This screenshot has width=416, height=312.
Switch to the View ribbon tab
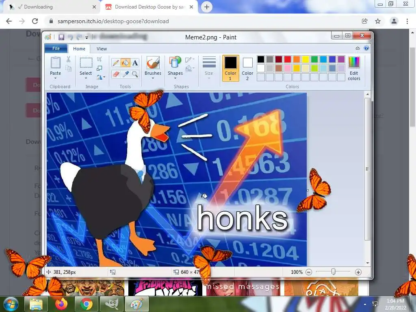(102, 49)
